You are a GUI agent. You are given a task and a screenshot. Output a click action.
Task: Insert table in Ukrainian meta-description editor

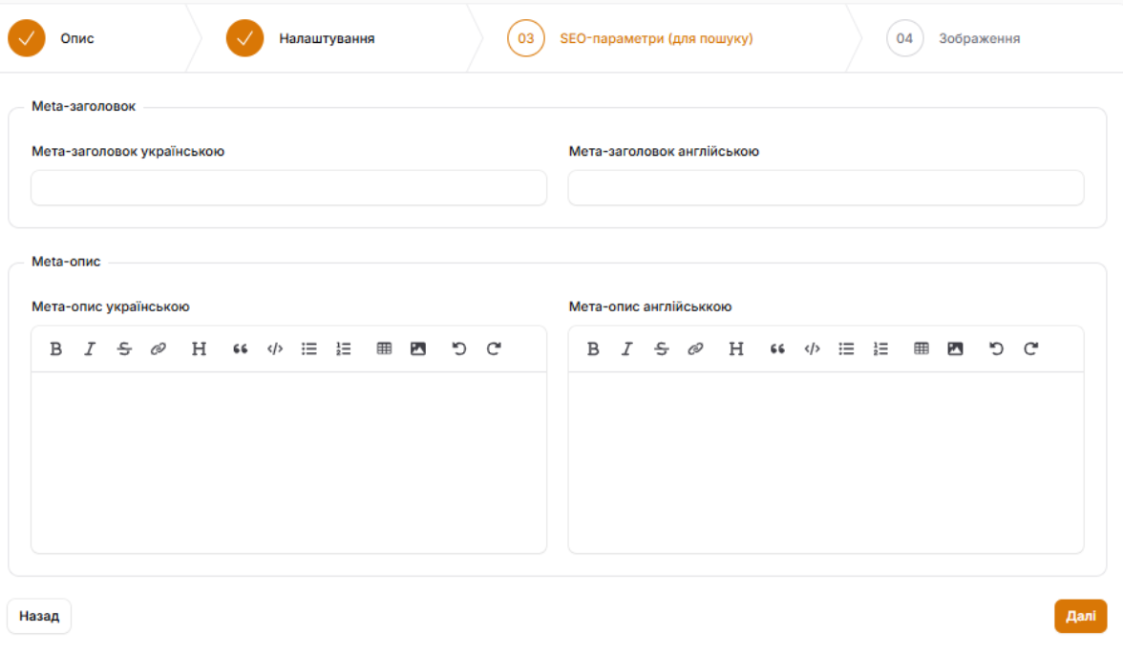click(384, 349)
